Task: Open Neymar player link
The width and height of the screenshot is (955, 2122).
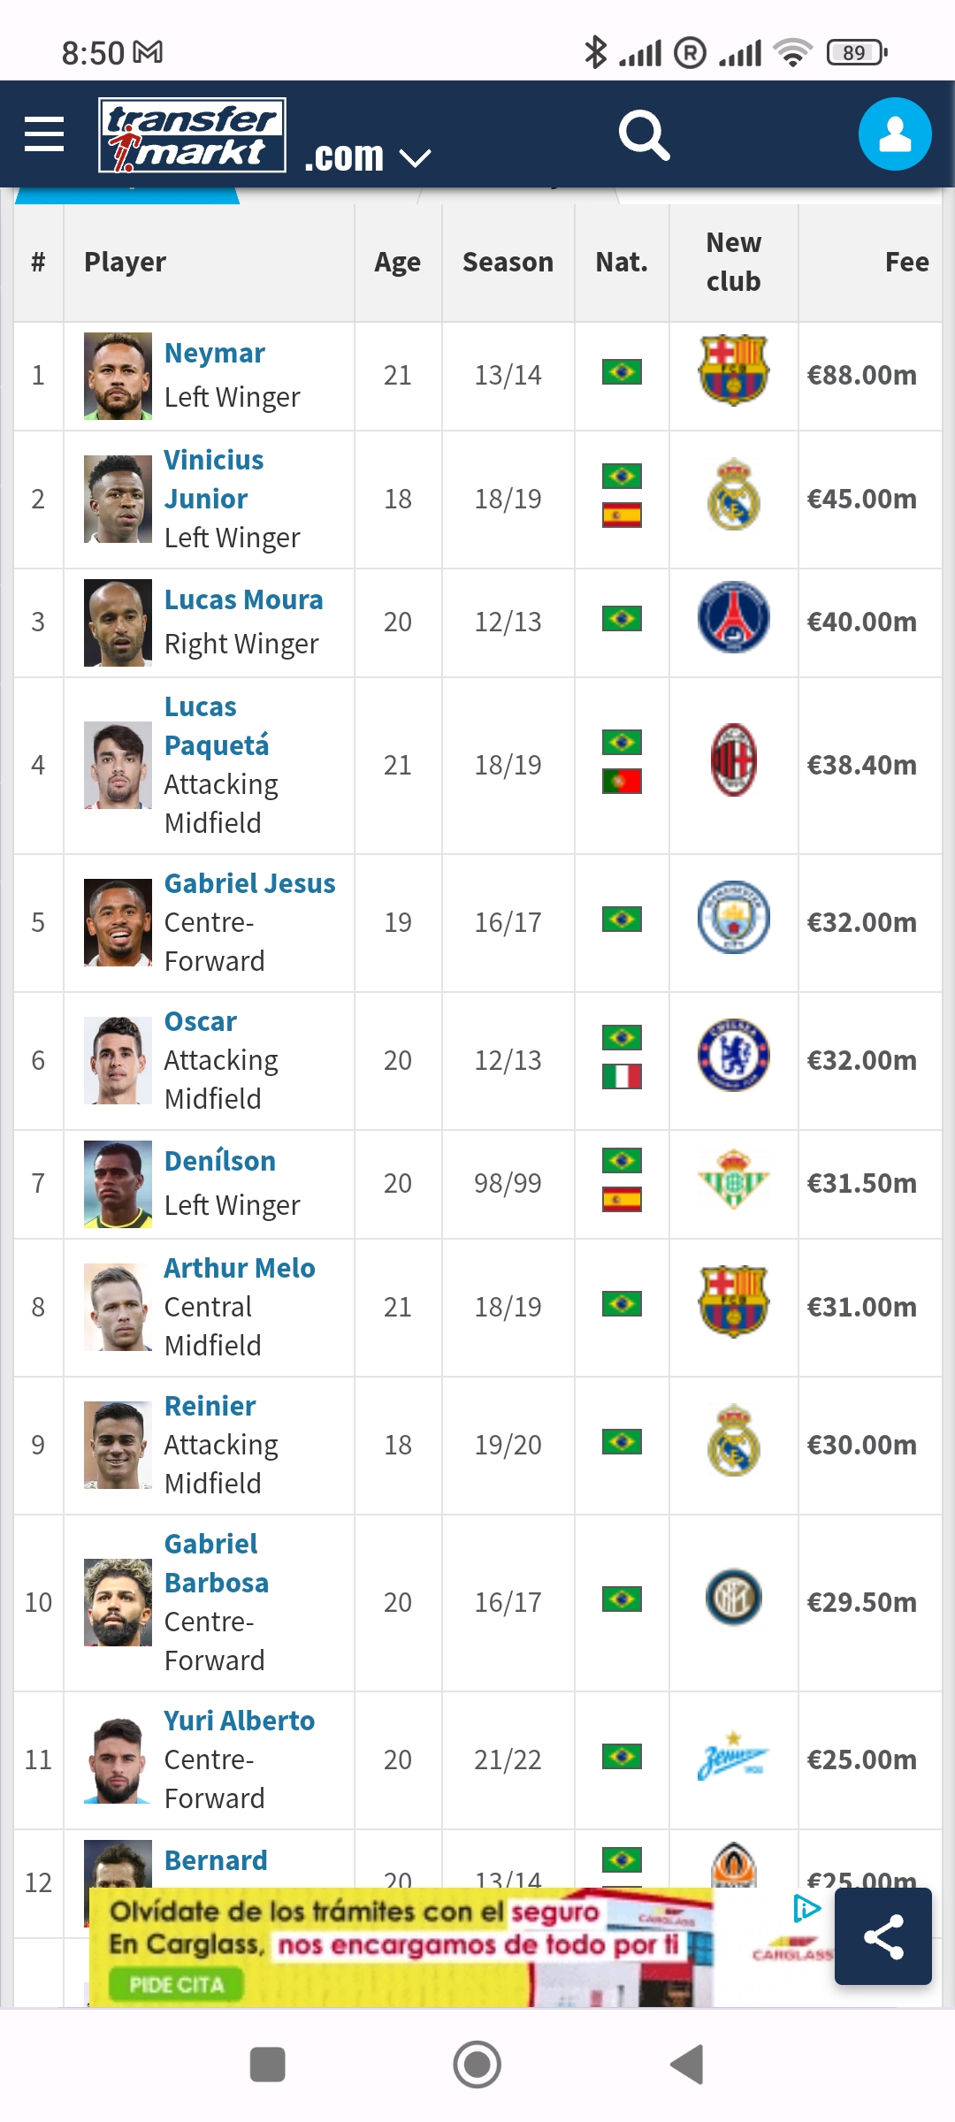Action: click(215, 353)
